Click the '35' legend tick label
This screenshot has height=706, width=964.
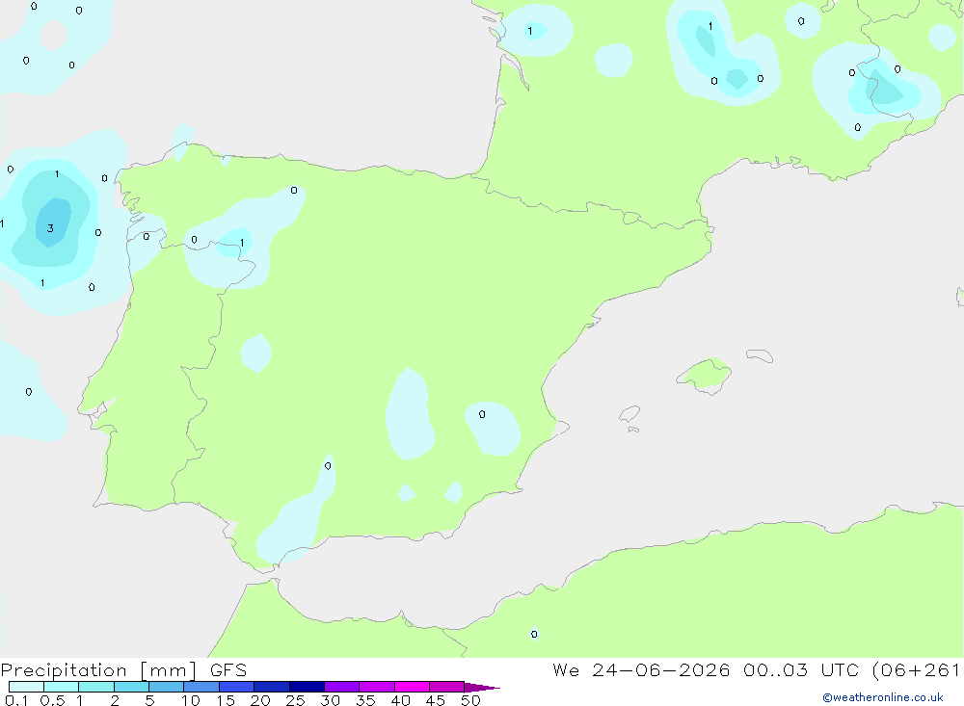365,700
